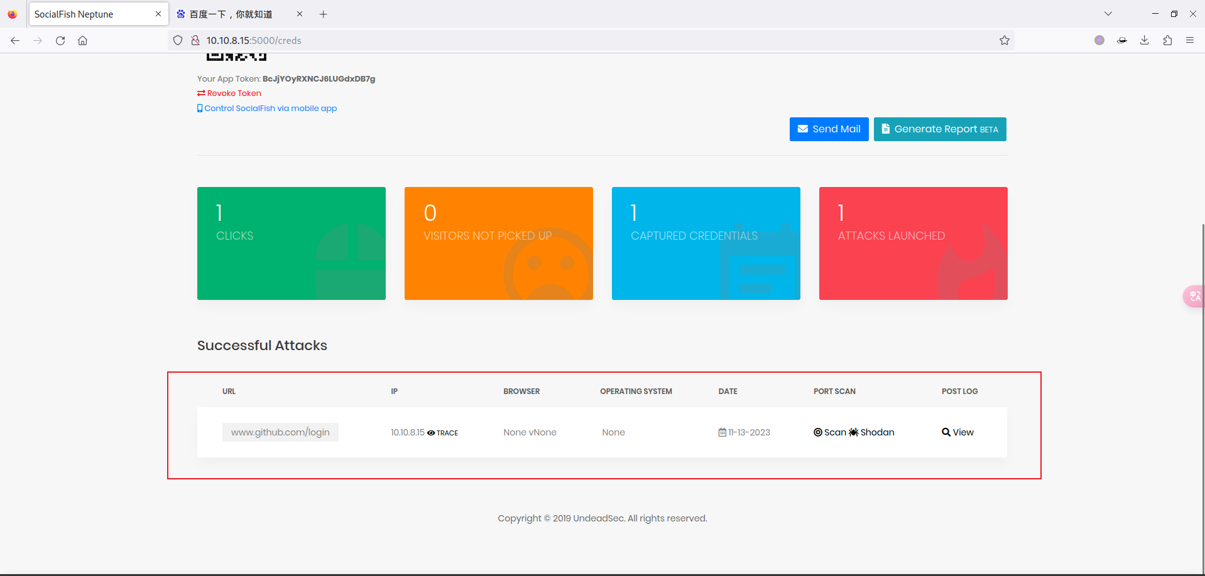Open a new tab with plus button
1205x576 pixels.
(323, 14)
